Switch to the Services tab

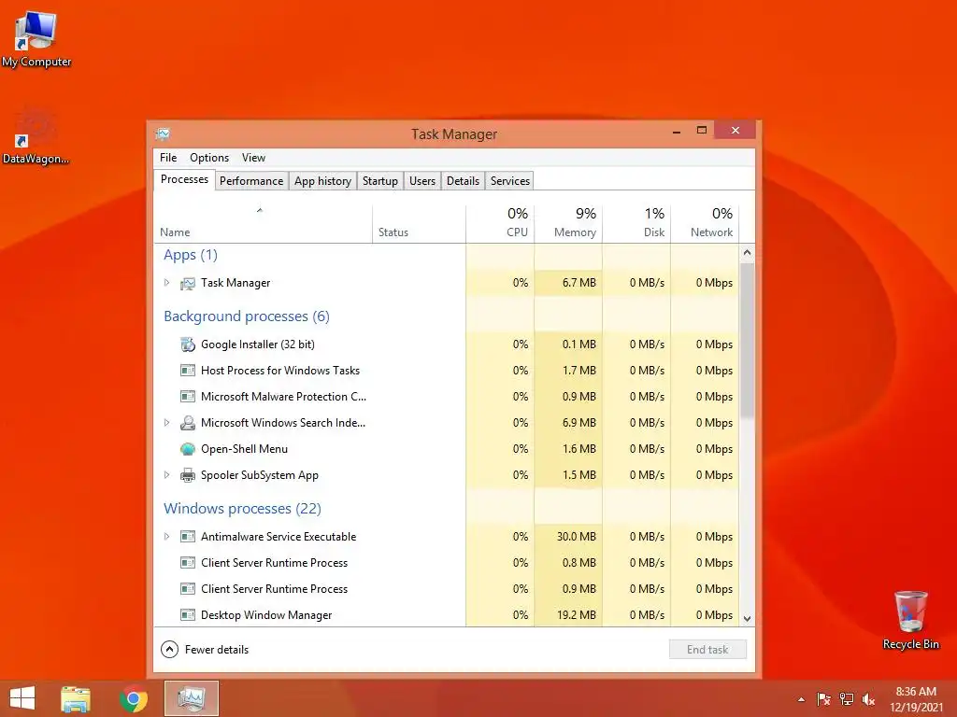510,181
